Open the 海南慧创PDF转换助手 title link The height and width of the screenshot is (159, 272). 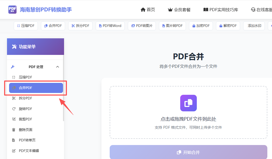click(46, 10)
